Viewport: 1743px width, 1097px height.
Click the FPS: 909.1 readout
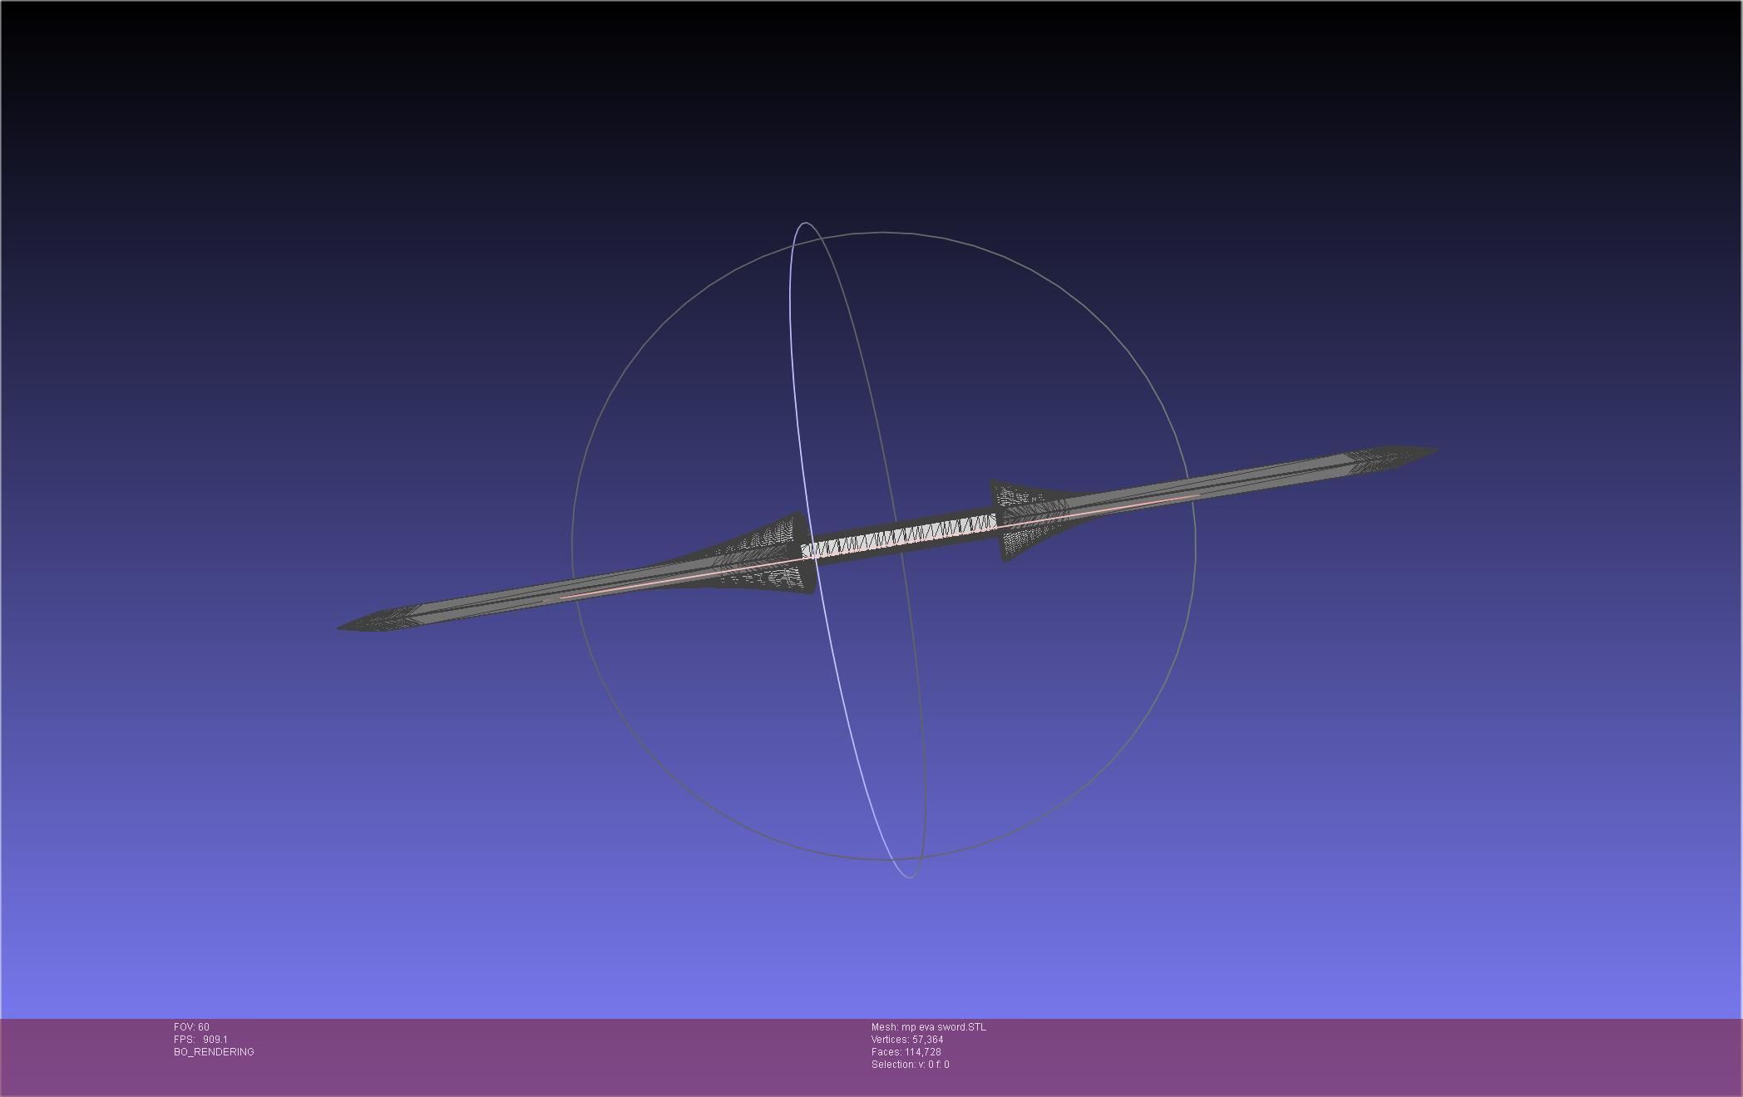click(x=200, y=1040)
